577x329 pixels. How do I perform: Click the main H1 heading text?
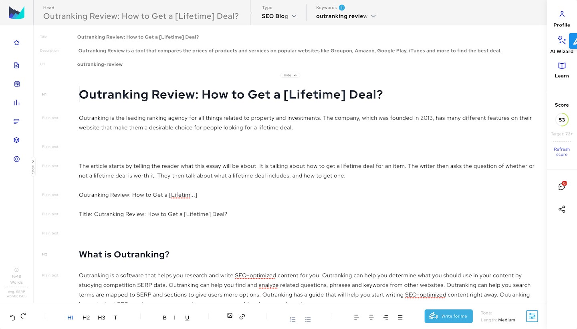(231, 95)
